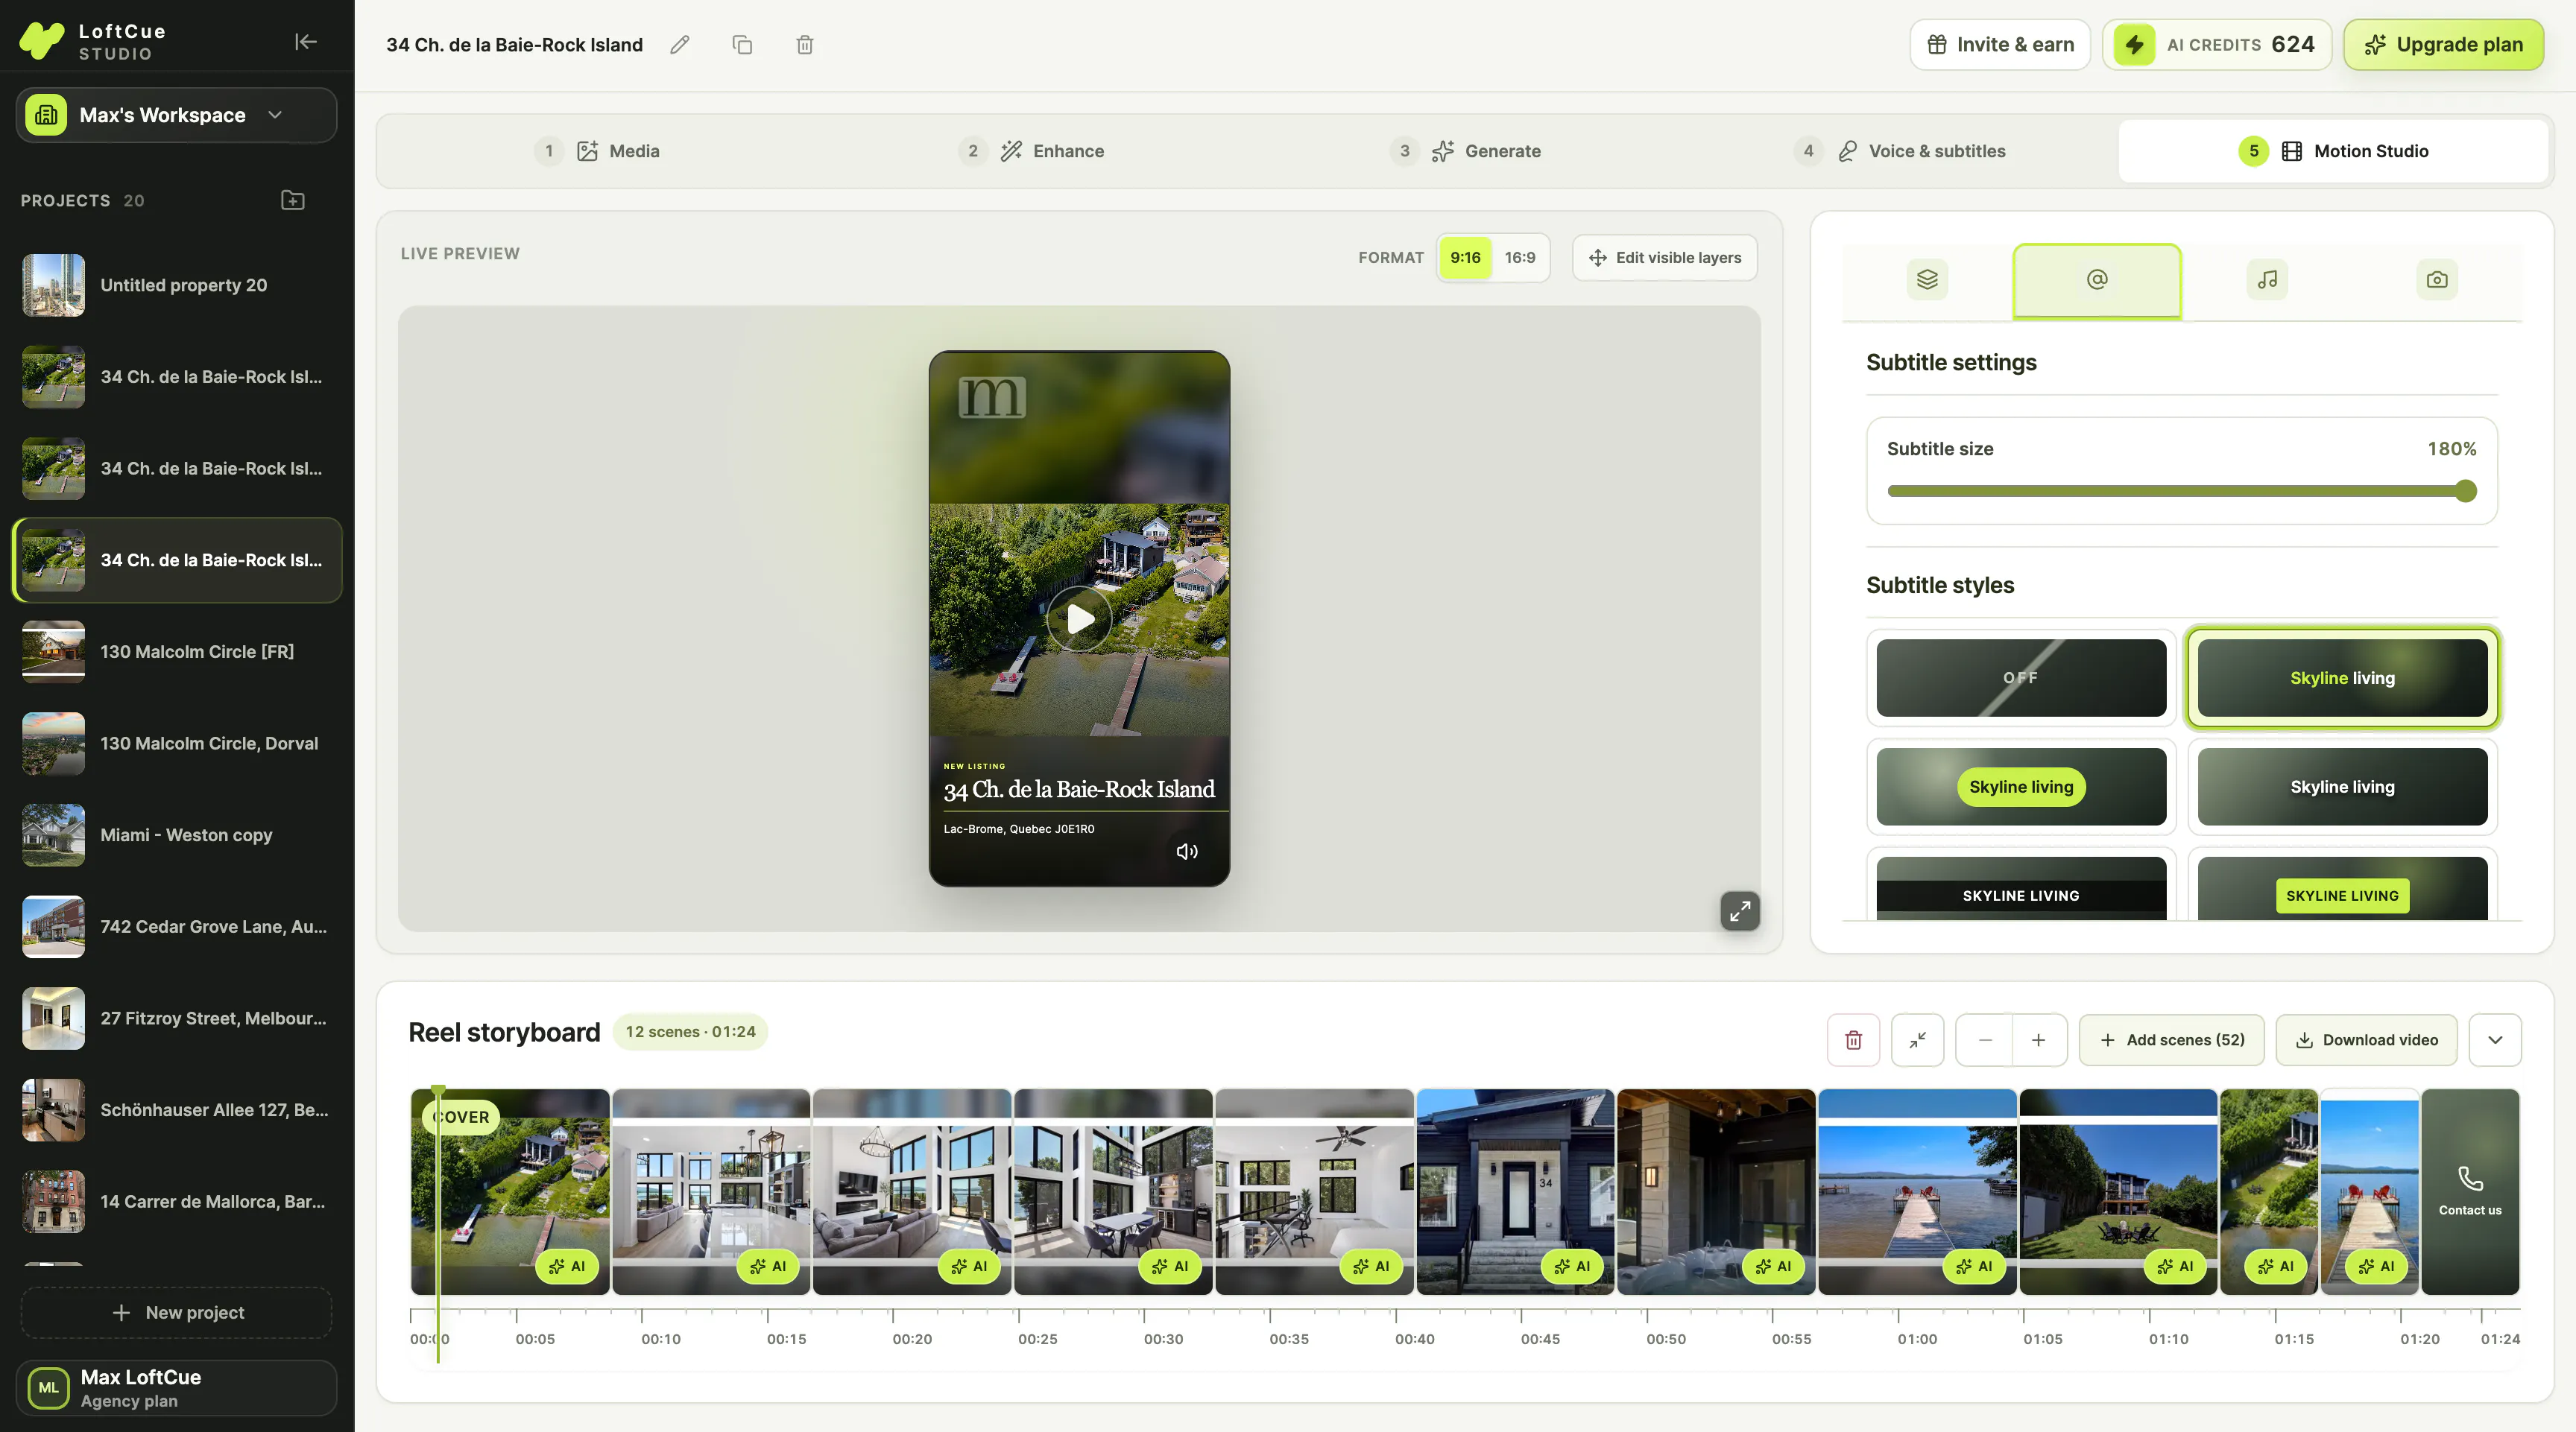
Task: Zoom out timeline with minus icon
Action: [1985, 1040]
